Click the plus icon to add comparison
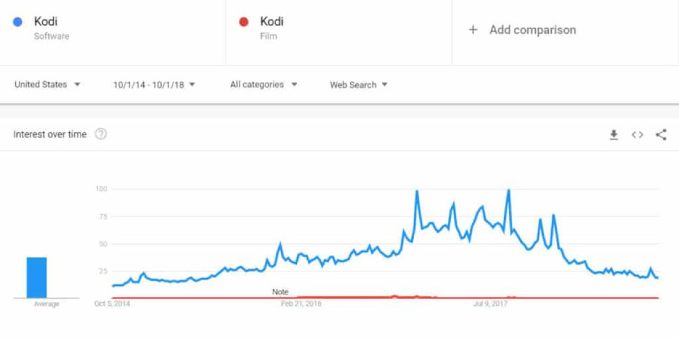This screenshot has width=679, height=339. click(x=473, y=30)
